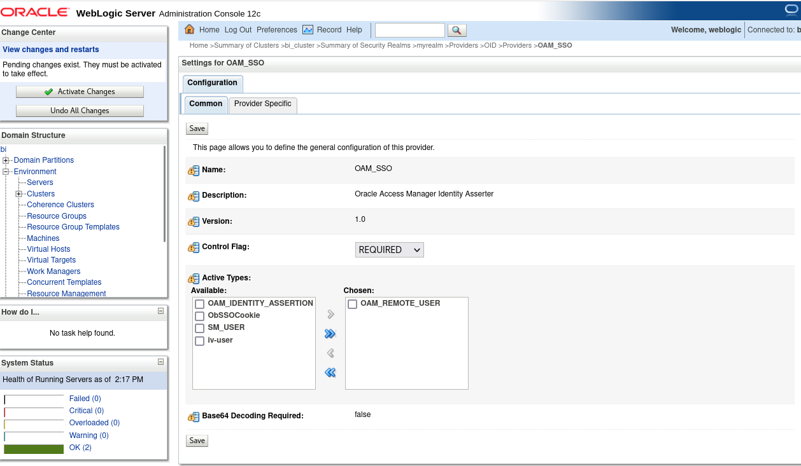801x466 pixels.
Task: Click the single left arrow mover
Action: click(330, 353)
